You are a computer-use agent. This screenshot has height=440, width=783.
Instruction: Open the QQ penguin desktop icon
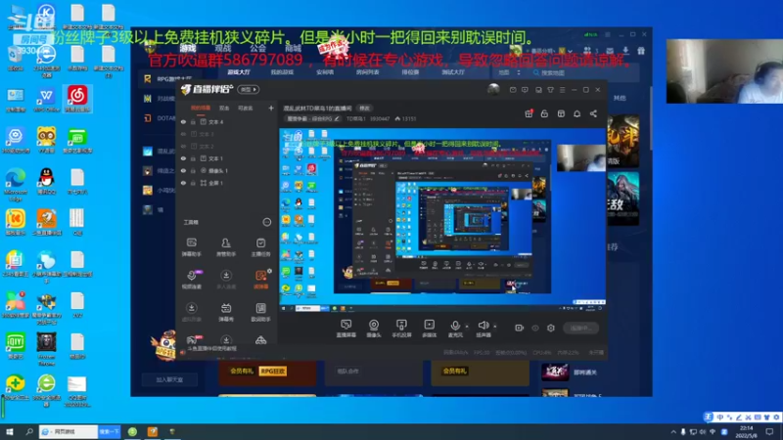46,181
